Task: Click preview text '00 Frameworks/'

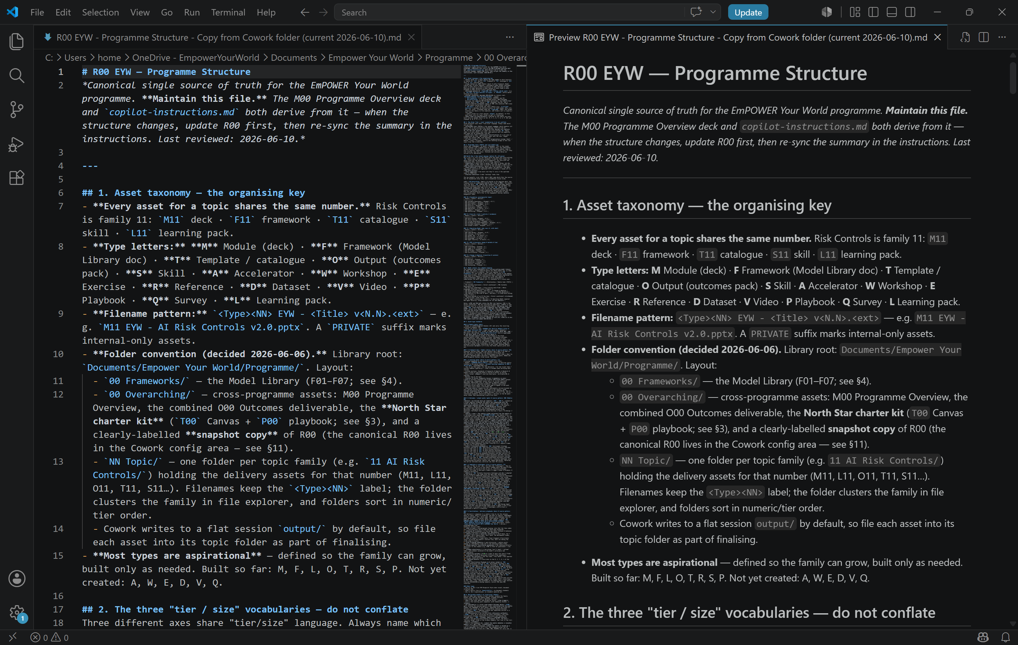Action: [660, 381]
